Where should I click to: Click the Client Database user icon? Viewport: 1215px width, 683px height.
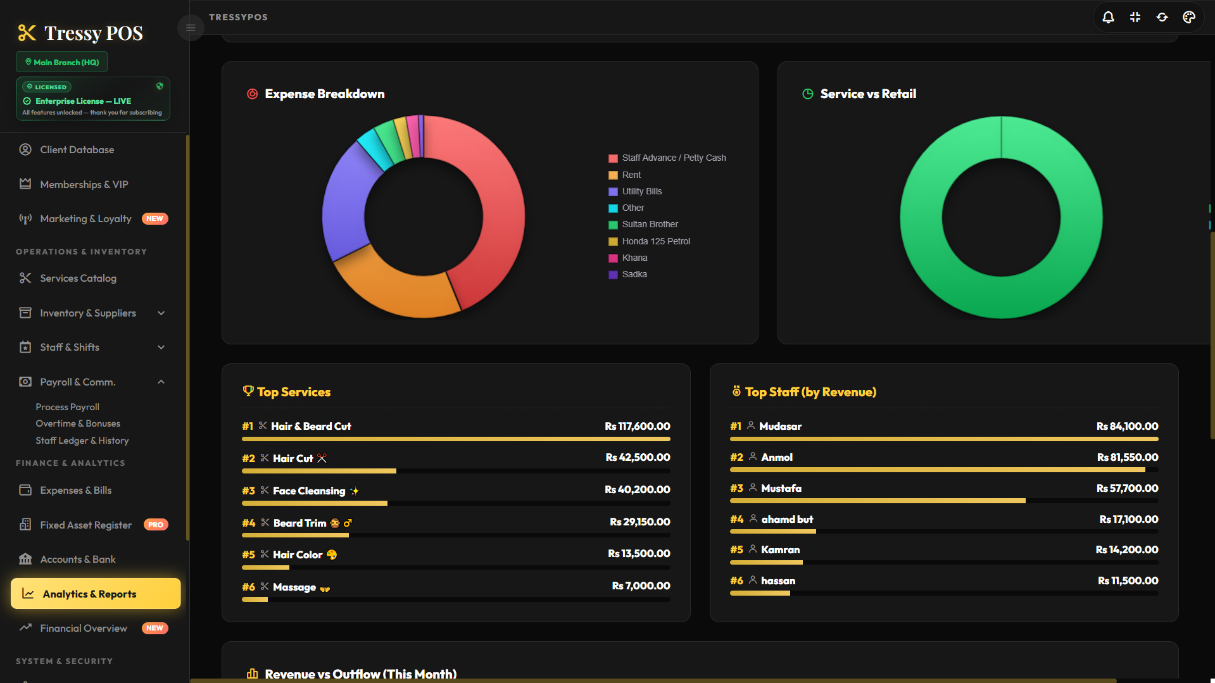point(25,149)
